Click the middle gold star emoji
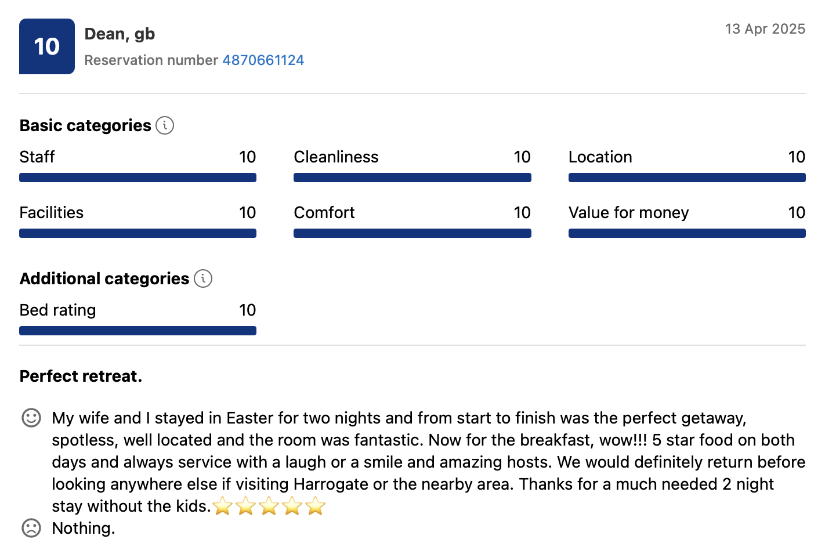Image resolution: width=825 pixels, height=550 pixels. pos(269,506)
